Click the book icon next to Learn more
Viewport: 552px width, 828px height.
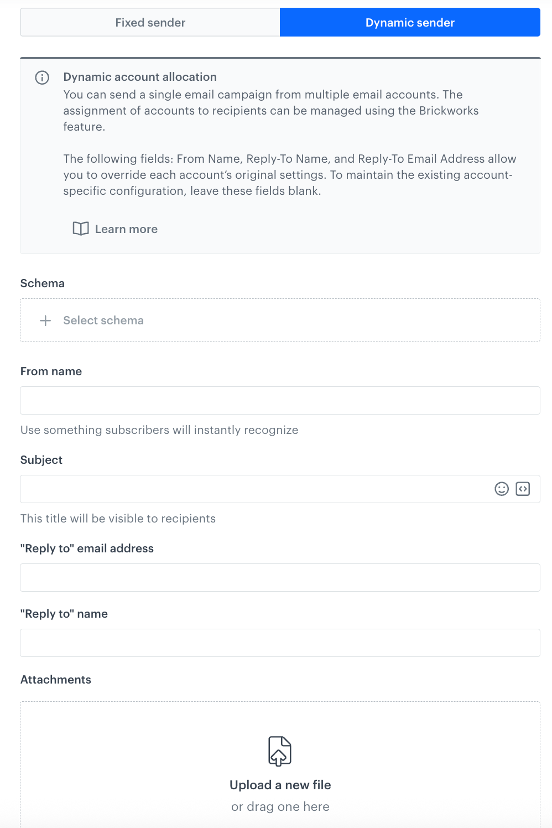[x=80, y=229]
